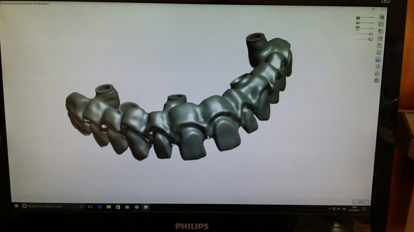Select the sixth view cube icon from top
Image resolution: width=414 pixels, height=232 pixels.
pos(379,53)
